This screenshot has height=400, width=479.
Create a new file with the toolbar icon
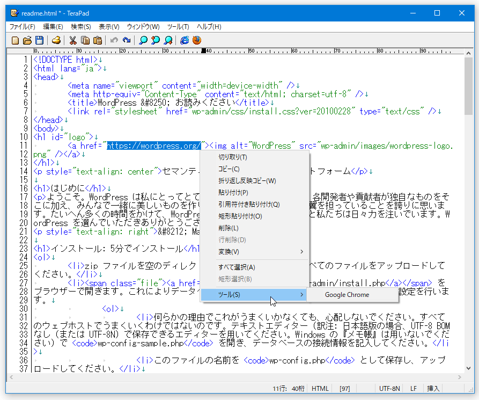click(15, 40)
